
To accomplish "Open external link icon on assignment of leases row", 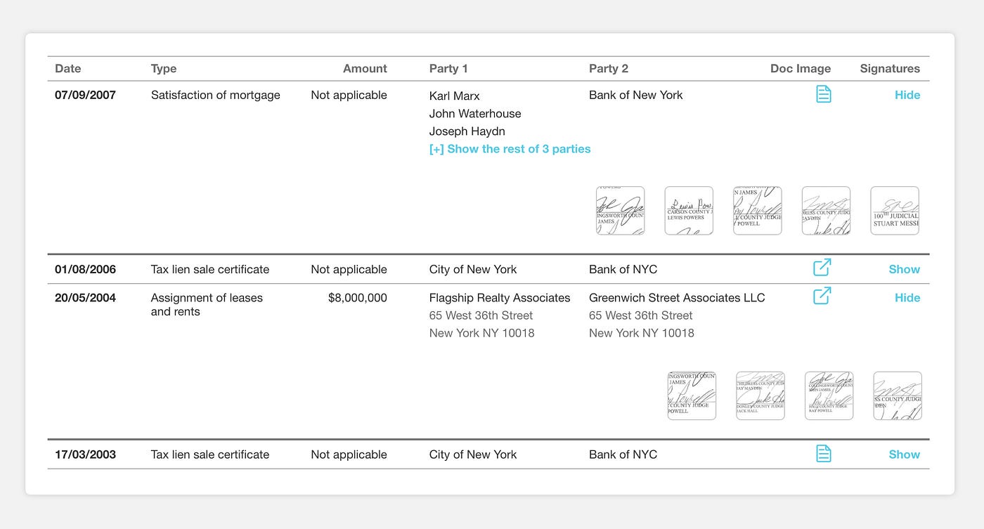I will [822, 296].
